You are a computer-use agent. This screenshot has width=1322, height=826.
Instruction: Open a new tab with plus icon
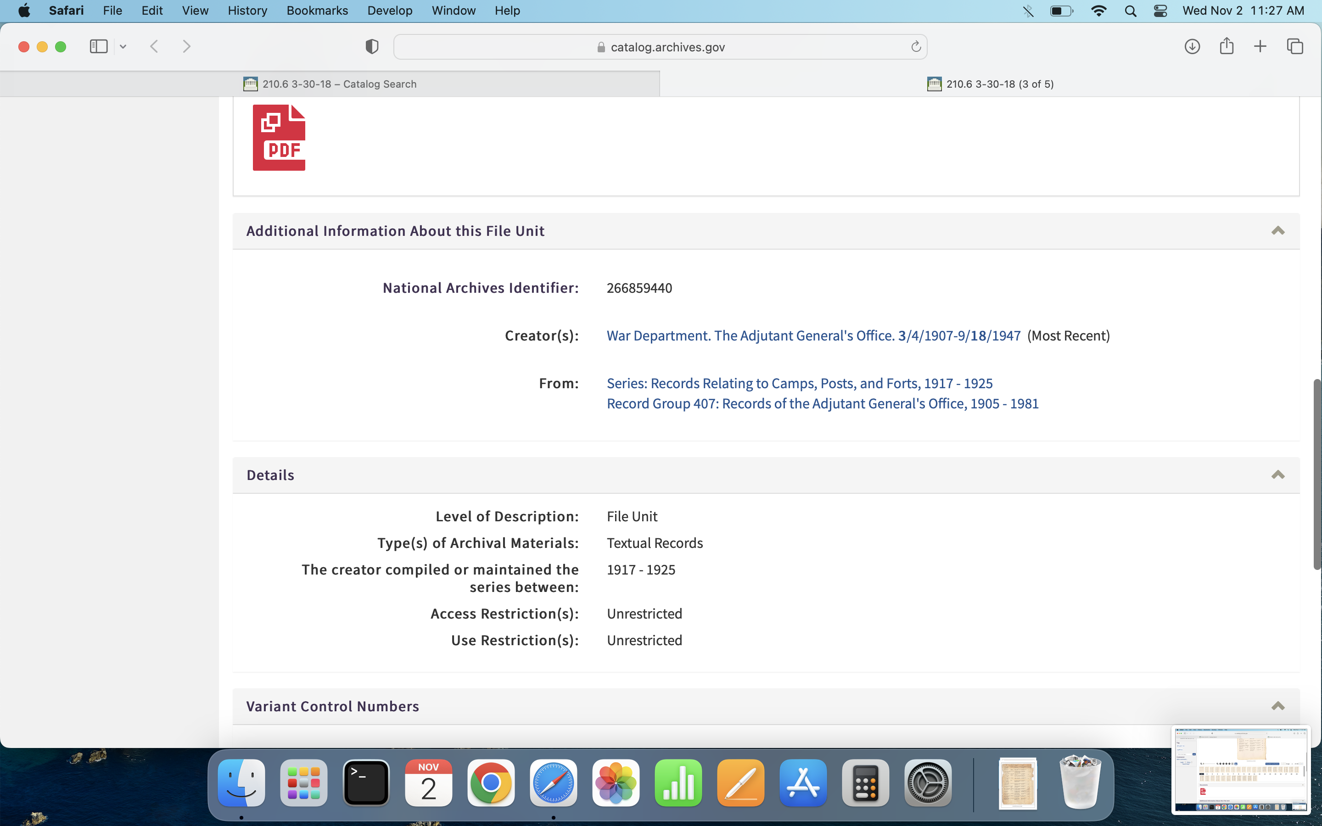pos(1260,46)
